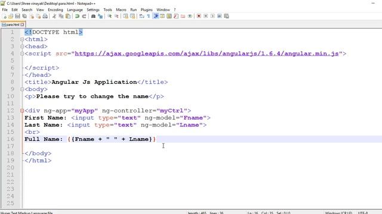This screenshot has height=214, width=382.
Task: Click the Save Recorded Macro icon
Action: click(227, 16)
